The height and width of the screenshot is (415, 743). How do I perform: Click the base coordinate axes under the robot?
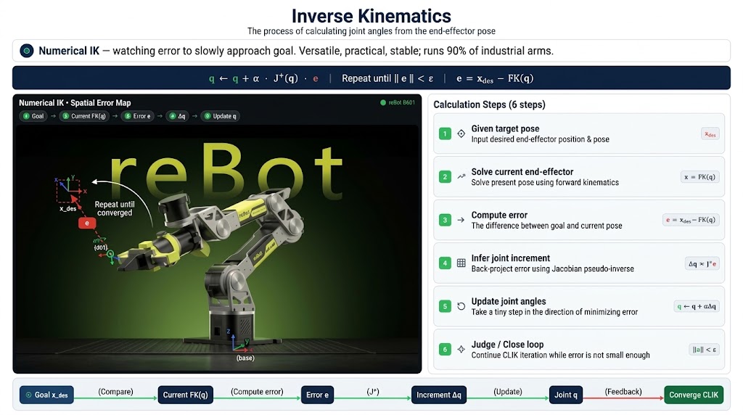pos(239,341)
